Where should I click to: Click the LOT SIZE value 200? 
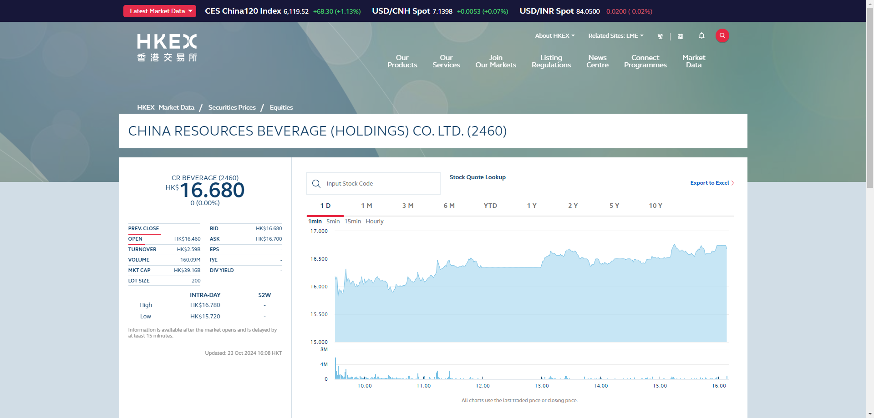tap(196, 281)
